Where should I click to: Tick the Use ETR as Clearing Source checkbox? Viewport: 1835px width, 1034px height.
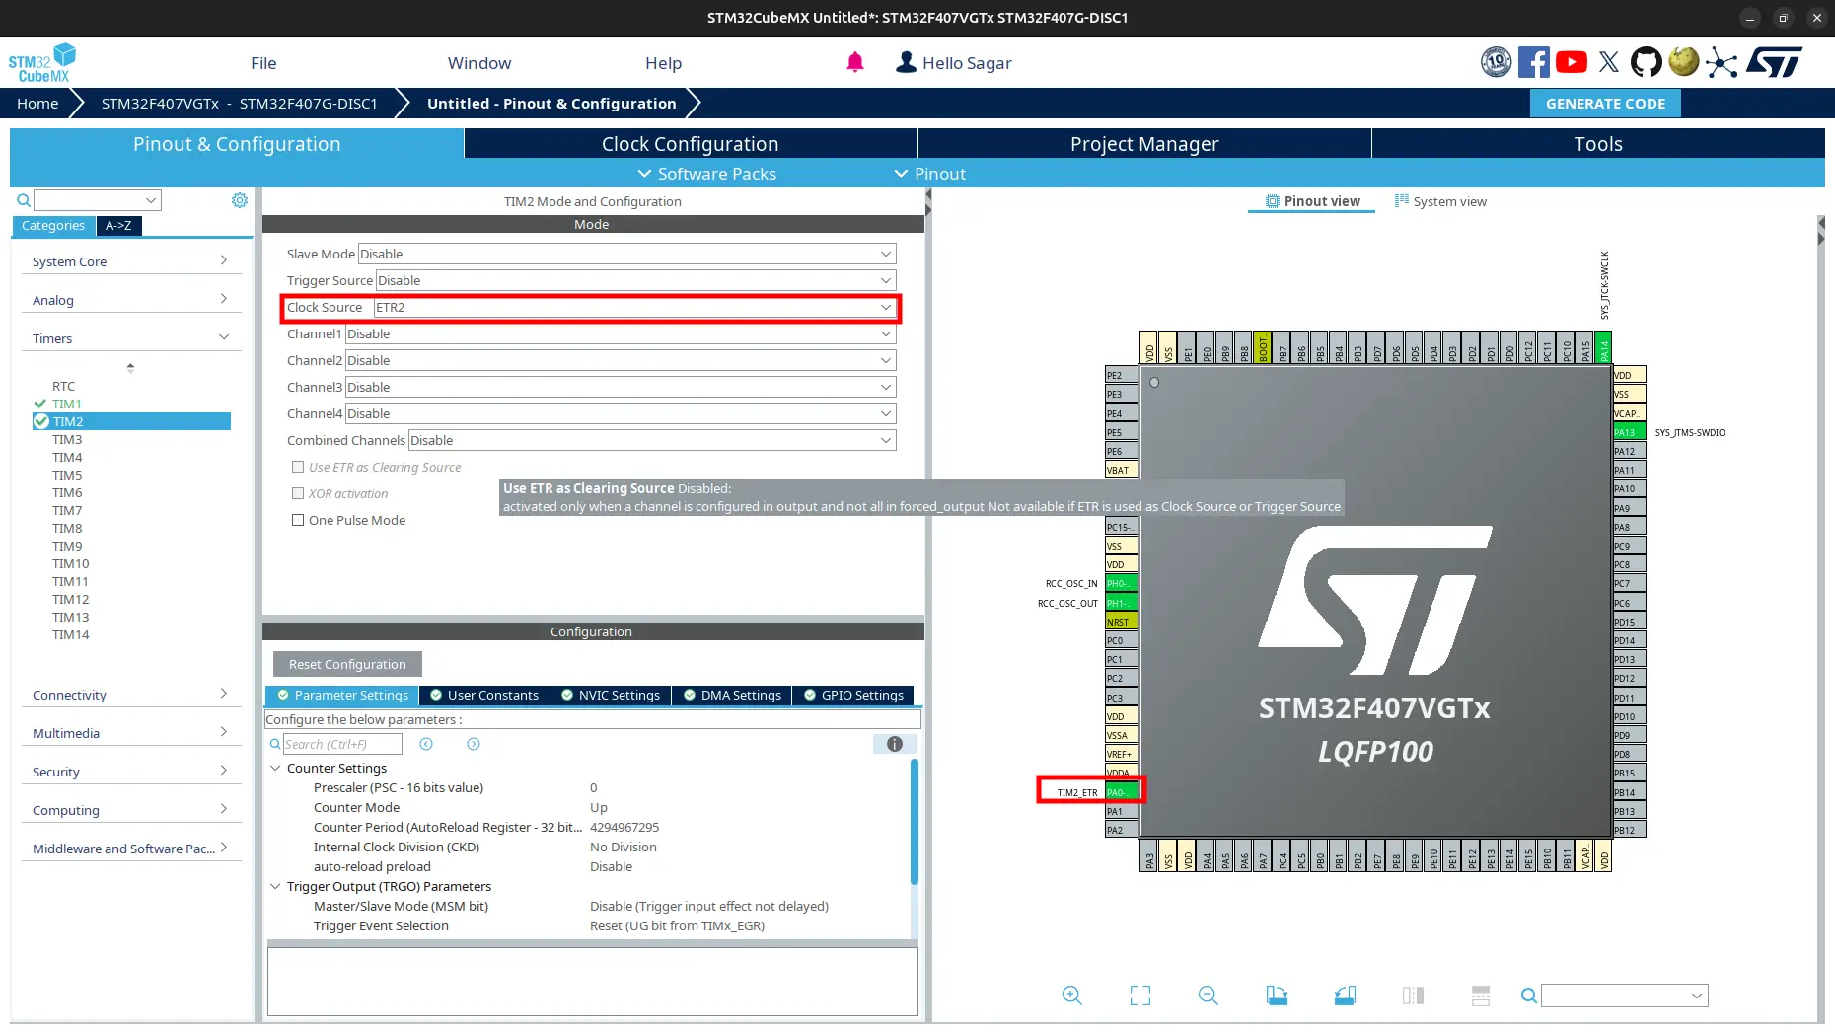[298, 467]
